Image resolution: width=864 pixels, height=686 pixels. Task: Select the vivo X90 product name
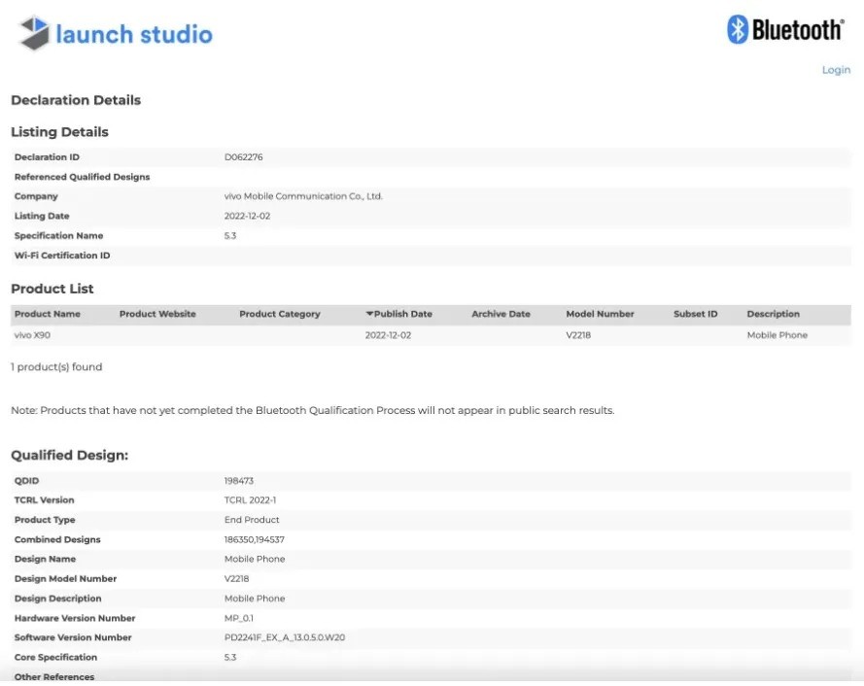tap(32, 335)
